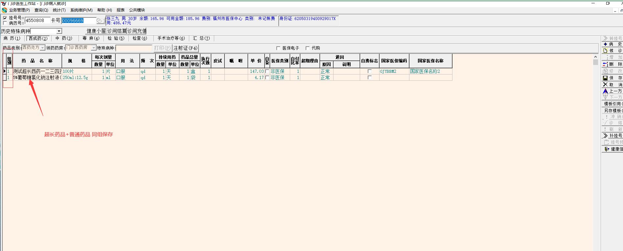Open the 查询(Q) menu
Viewport: 623px width, 251px height.
(x=41, y=10)
